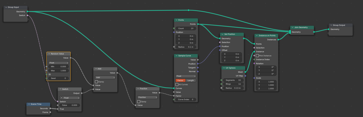This screenshot has height=117, width=363.
Task: Click the Offset socket of Set Position
Action: (220, 50)
